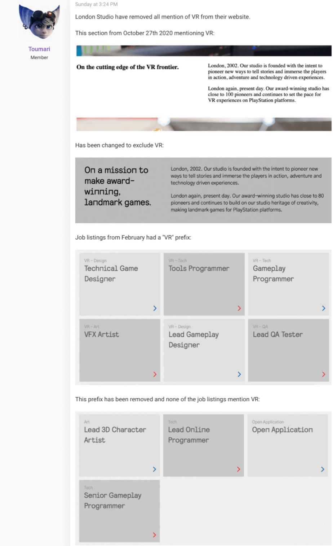Open the 'On a mission to make award-winning' image

[203, 190]
